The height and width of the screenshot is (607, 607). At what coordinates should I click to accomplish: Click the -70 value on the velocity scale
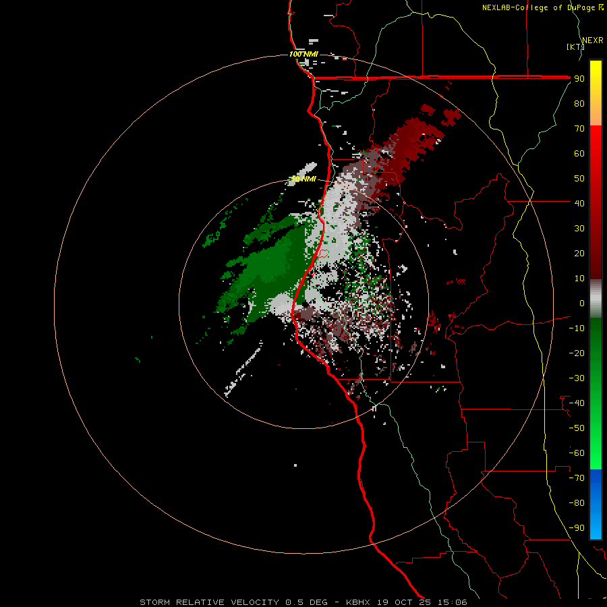tap(577, 478)
